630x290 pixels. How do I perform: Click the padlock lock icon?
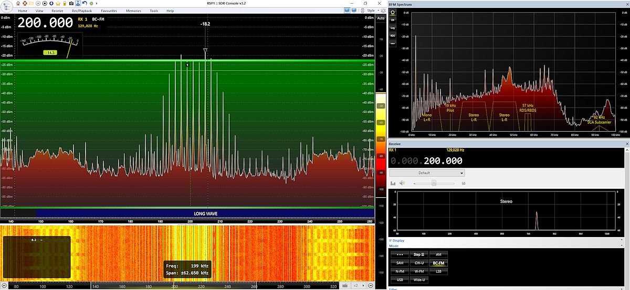click(x=65, y=4)
